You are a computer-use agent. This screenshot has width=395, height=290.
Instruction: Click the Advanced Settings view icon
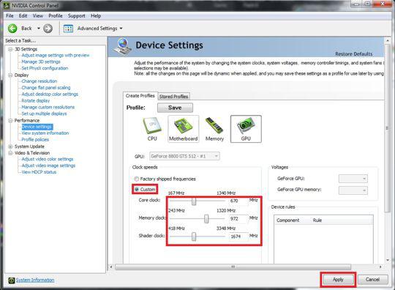click(68, 29)
